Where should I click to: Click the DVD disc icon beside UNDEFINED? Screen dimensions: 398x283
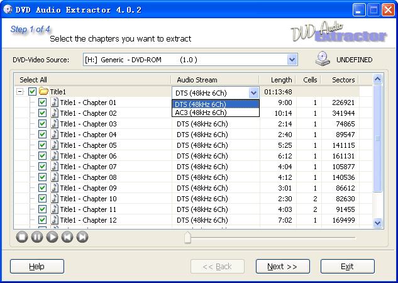[323, 59]
